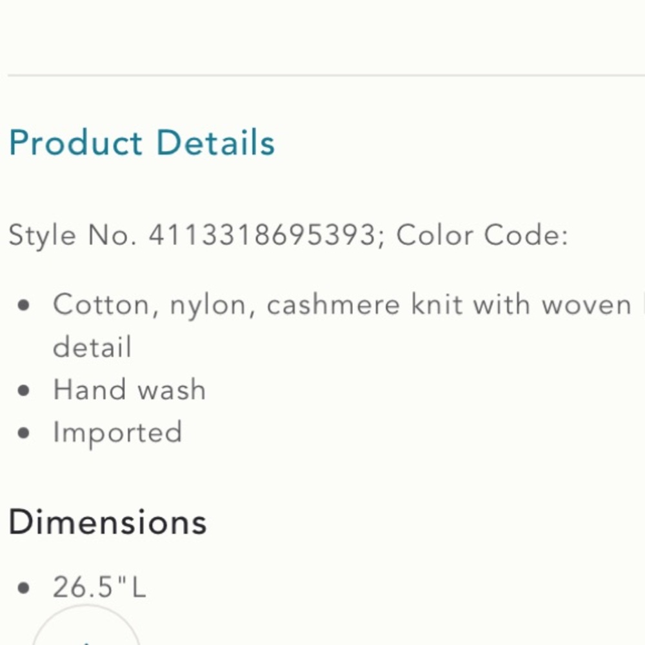Viewport: 645px width, 645px height.
Task: Click the bullet beside 26.5"L
Action: (24, 588)
